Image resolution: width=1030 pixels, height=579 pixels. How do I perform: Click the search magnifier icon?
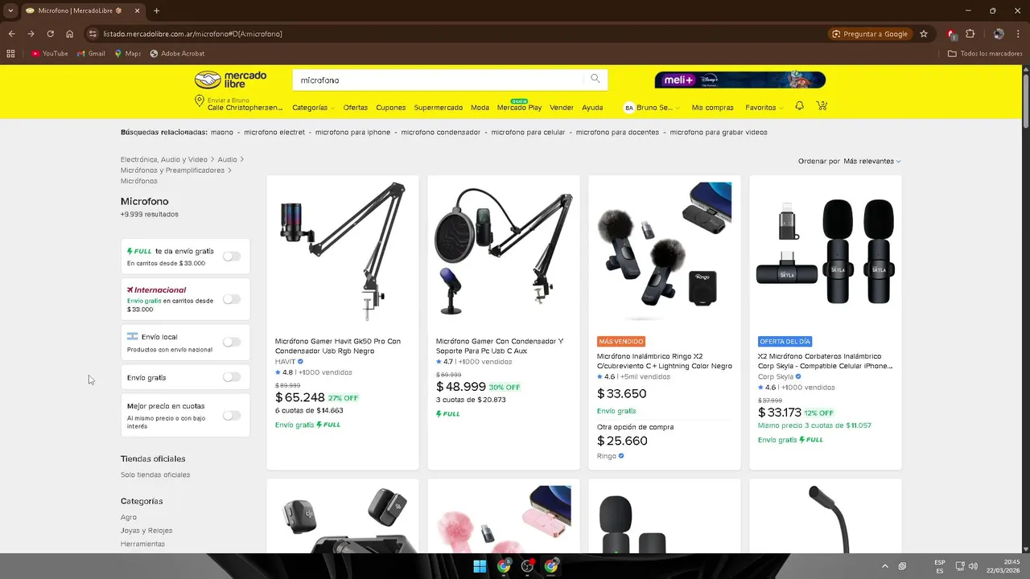595,79
